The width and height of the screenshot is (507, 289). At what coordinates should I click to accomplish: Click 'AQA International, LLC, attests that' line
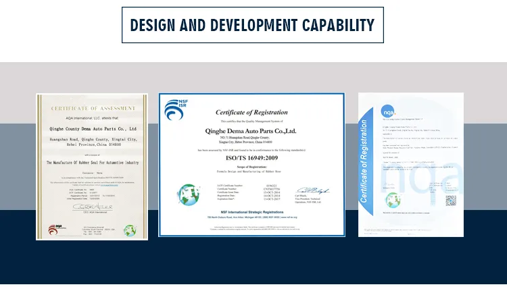tap(92, 118)
